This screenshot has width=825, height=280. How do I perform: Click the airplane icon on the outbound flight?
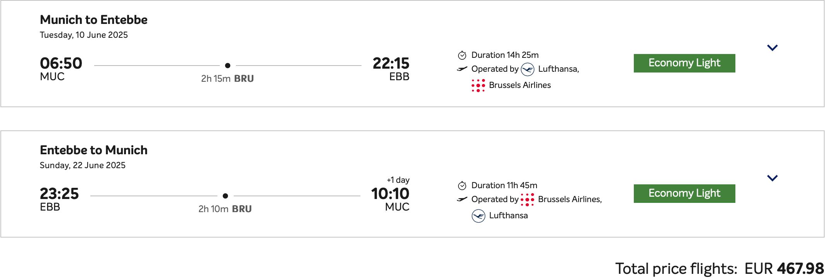click(x=462, y=69)
